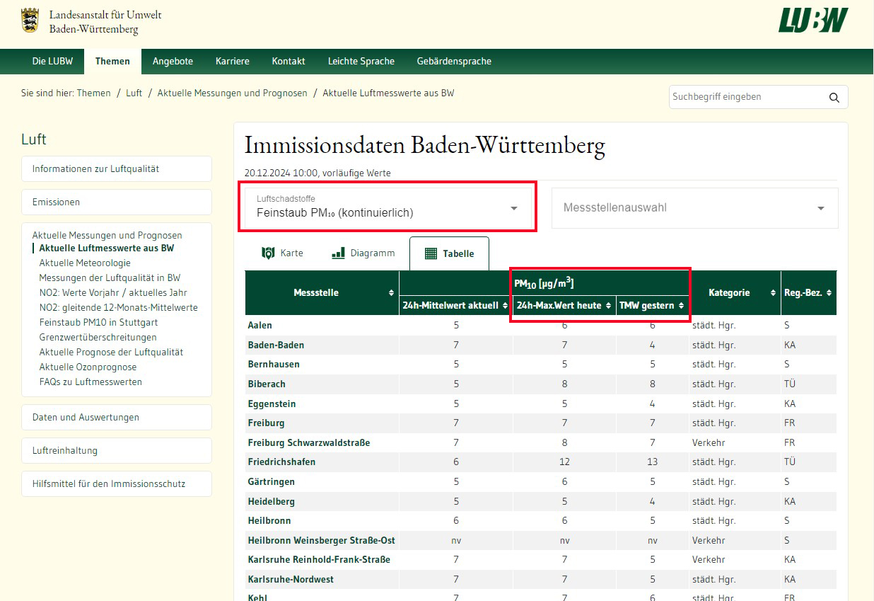Open Aktuelle Luftmesswerte aus BW sidebar link
Viewport: 874px width, 601px height.
(106, 248)
